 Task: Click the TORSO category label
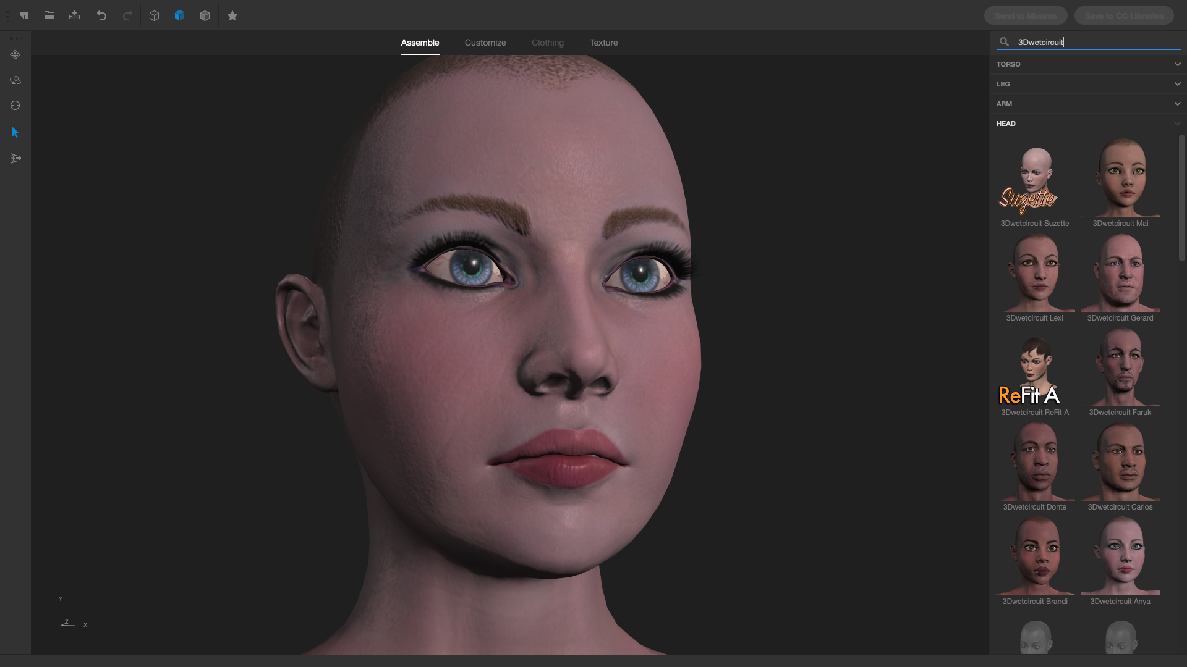click(1008, 64)
